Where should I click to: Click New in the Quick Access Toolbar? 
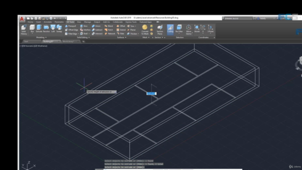(28, 18)
